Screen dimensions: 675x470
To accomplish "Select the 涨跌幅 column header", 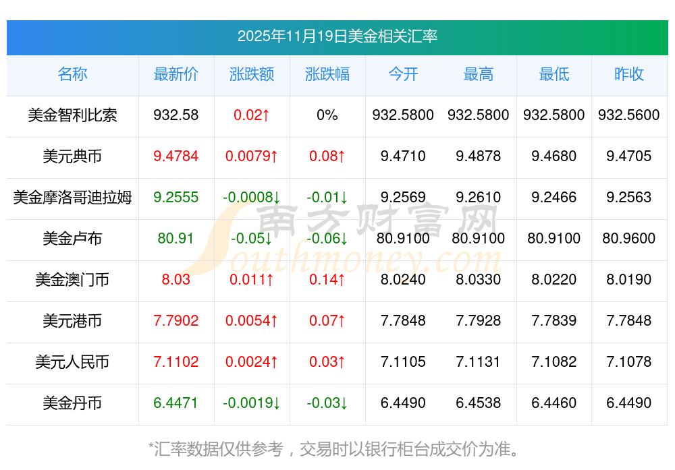I will [327, 75].
